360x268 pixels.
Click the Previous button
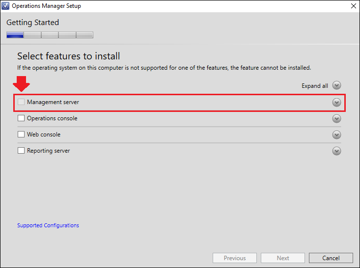pos(235,258)
